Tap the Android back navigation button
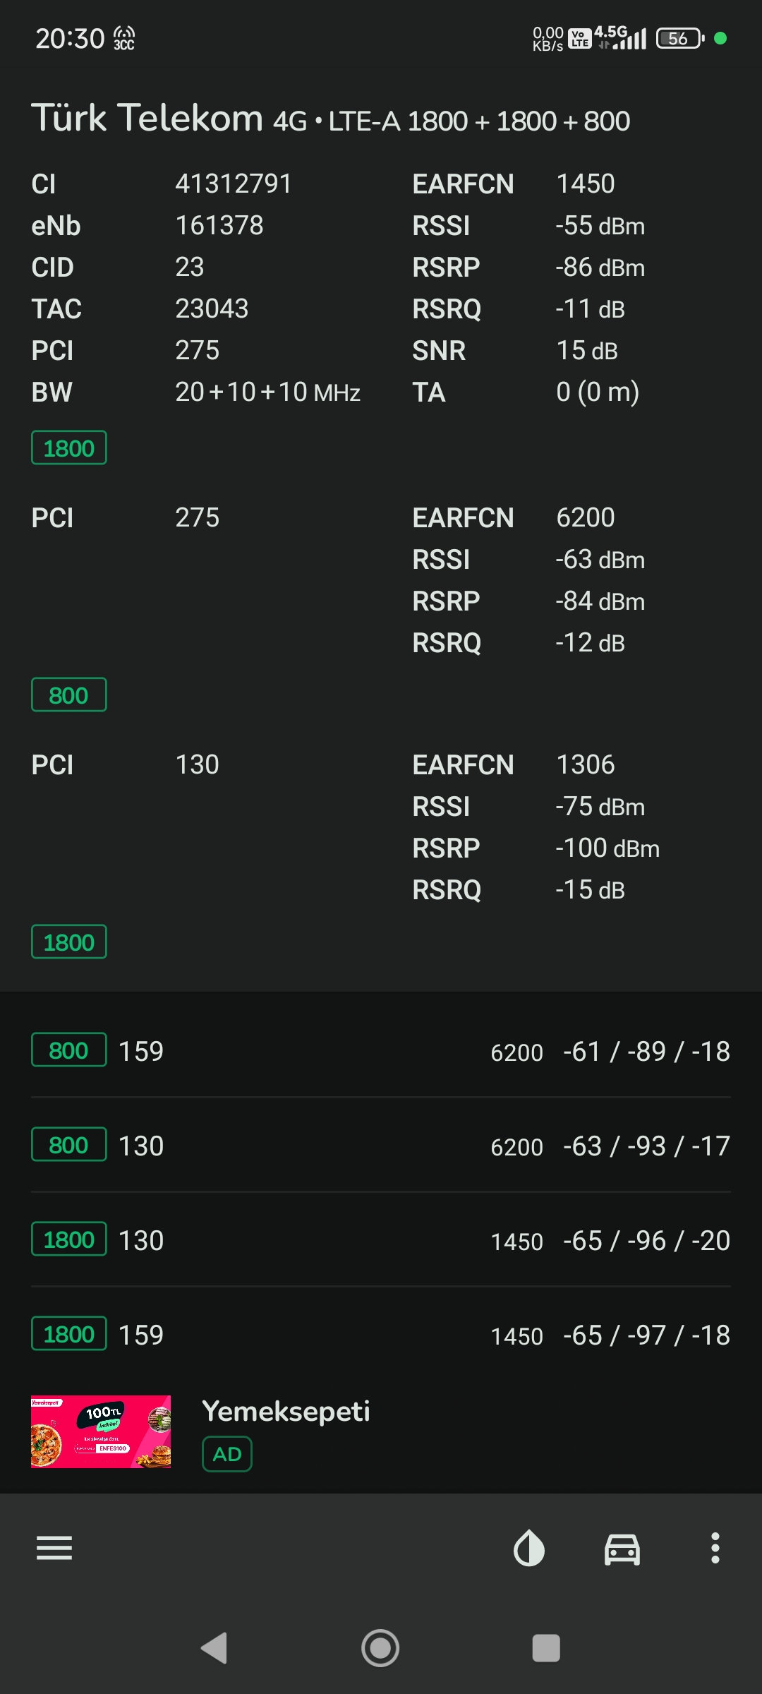The image size is (762, 1694). 214,1648
